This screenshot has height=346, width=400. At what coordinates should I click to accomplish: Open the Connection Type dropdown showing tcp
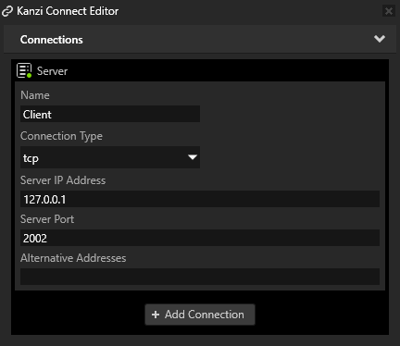[x=110, y=157]
